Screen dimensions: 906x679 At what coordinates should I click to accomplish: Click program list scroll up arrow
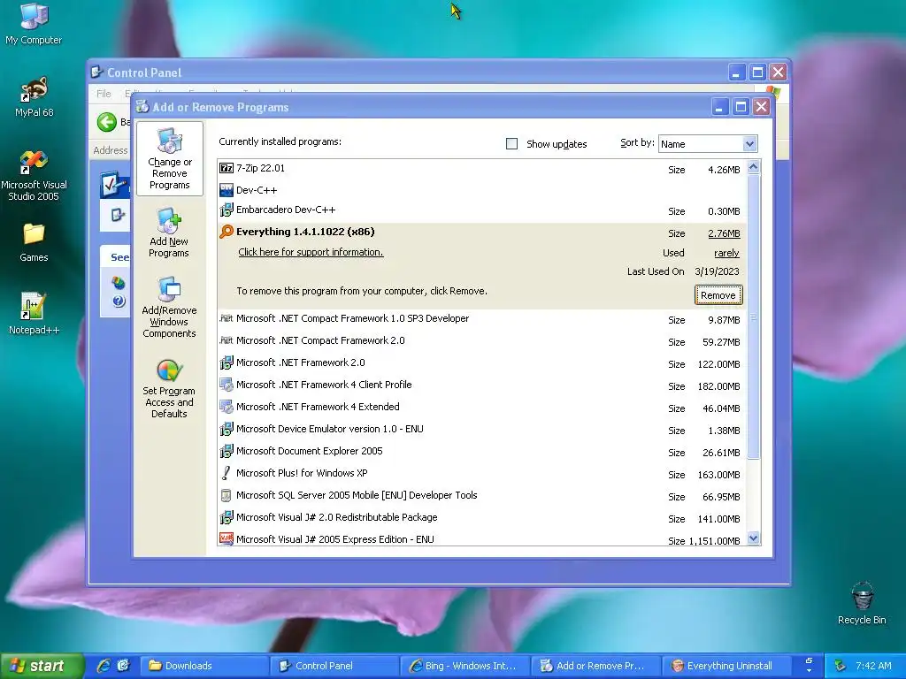coord(753,167)
